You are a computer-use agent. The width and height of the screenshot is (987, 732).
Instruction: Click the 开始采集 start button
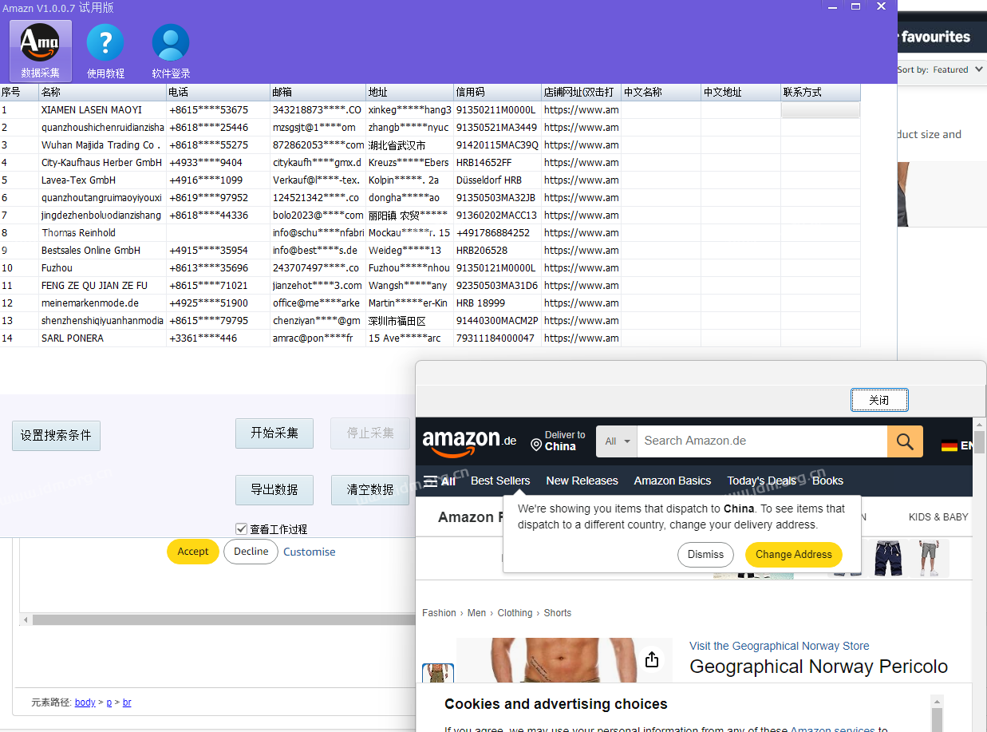point(274,433)
